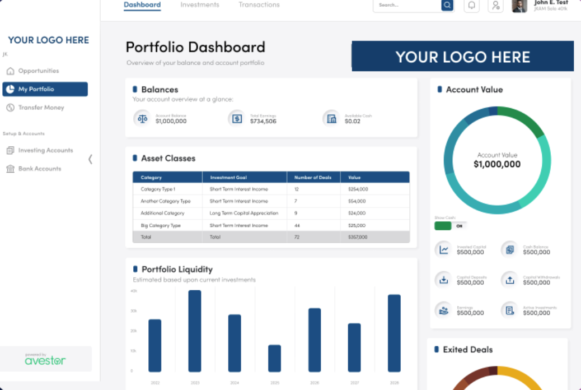Click the avestor link at sidebar bottom
581x390 pixels.
[x=45, y=361]
